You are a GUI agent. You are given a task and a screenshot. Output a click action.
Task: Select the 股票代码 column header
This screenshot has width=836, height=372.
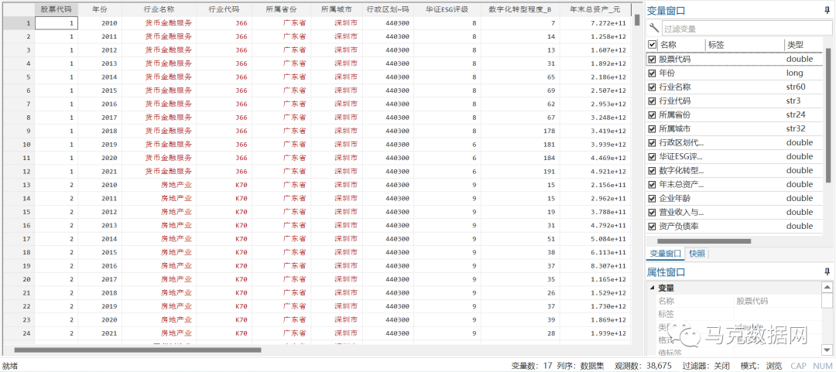click(x=57, y=9)
